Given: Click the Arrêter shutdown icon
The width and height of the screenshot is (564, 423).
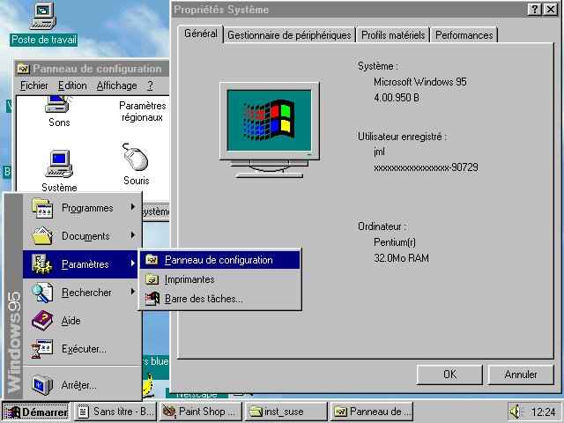Looking at the screenshot, I should pos(42,385).
